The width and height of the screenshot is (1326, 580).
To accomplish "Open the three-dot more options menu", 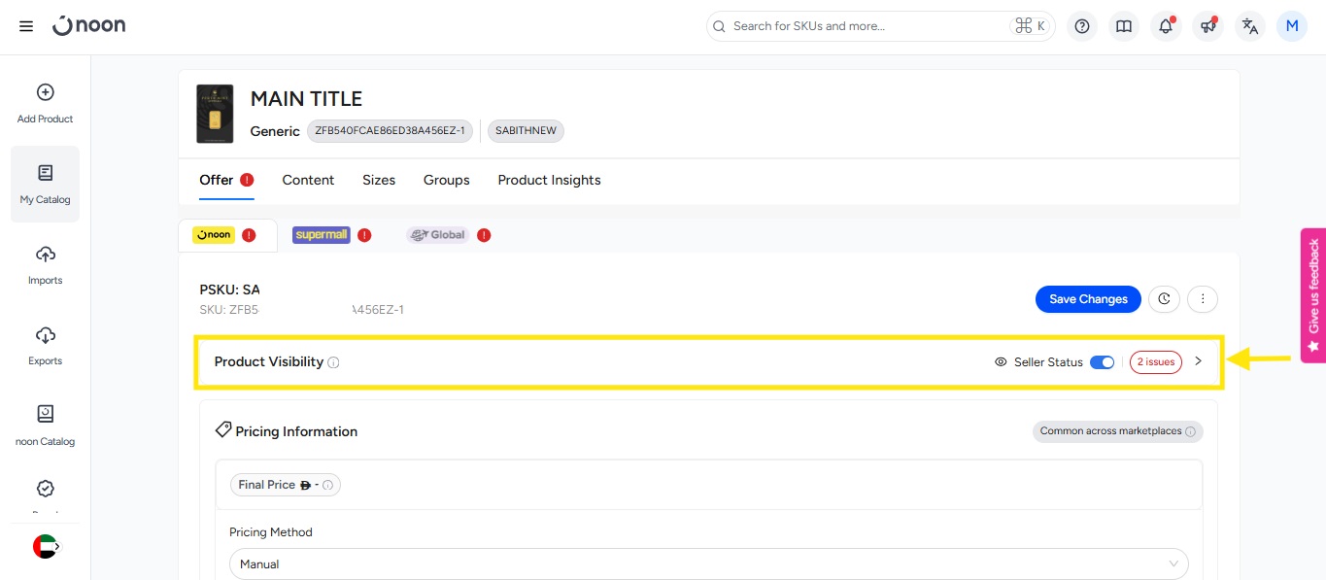I will point(1203,299).
